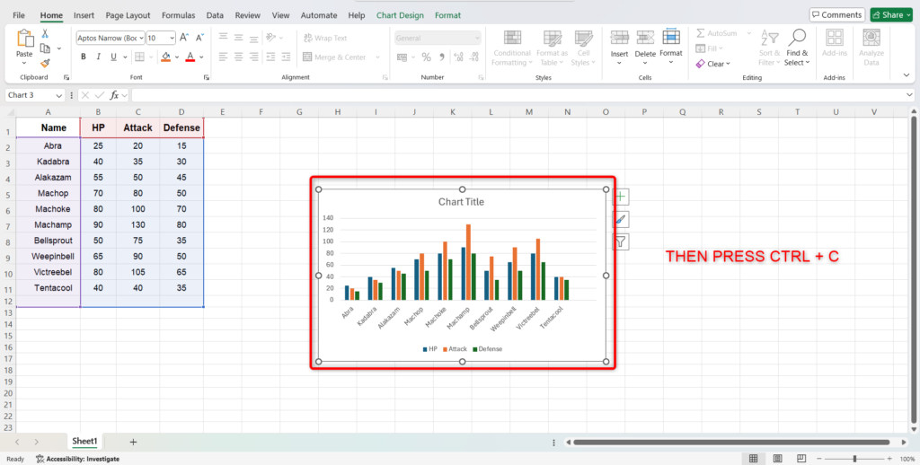The height and width of the screenshot is (465, 920).
Task: Click the Sheet1 worksheet tab
Action: [85, 442]
